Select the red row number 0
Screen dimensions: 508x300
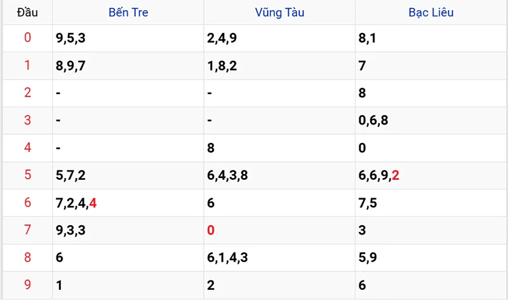pos(27,38)
